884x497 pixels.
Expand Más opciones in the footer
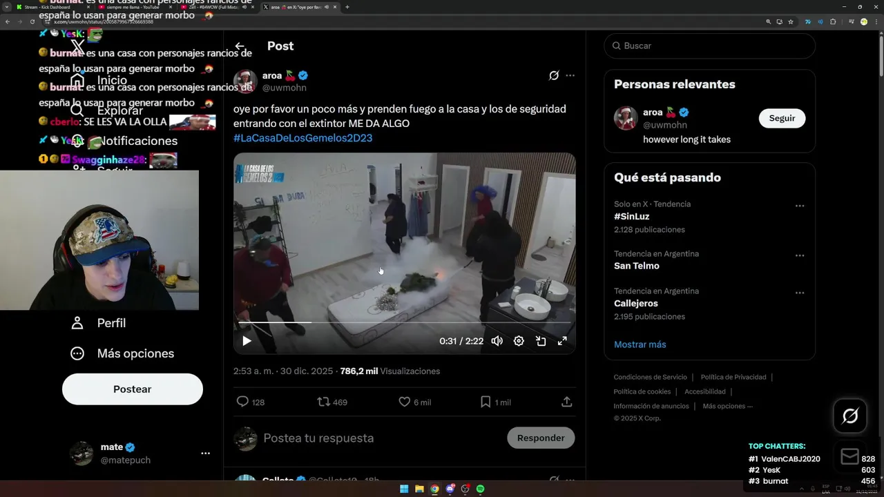click(x=728, y=406)
